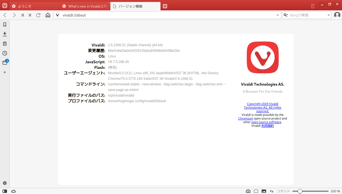The image size is (342, 194).
Task: Toggle image loading icon
Action: [264, 191]
